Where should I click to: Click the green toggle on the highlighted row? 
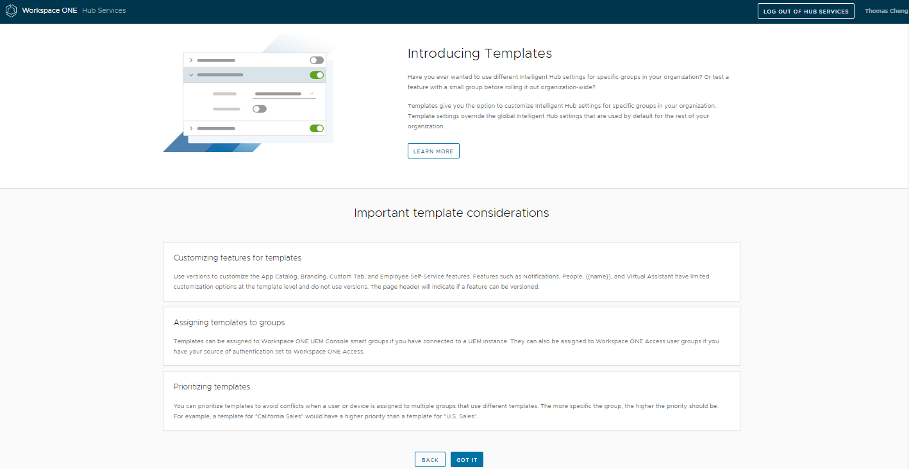317,75
